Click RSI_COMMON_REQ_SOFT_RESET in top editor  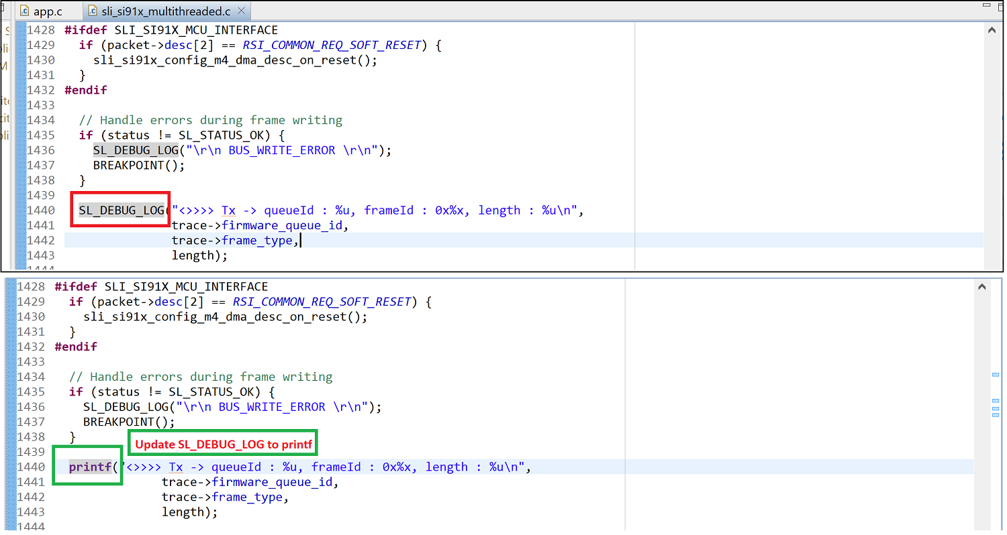338,46
